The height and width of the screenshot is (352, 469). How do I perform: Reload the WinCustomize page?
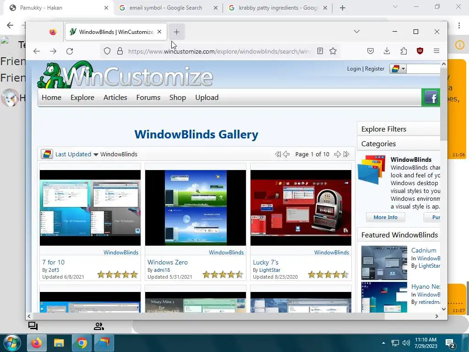tap(70, 51)
